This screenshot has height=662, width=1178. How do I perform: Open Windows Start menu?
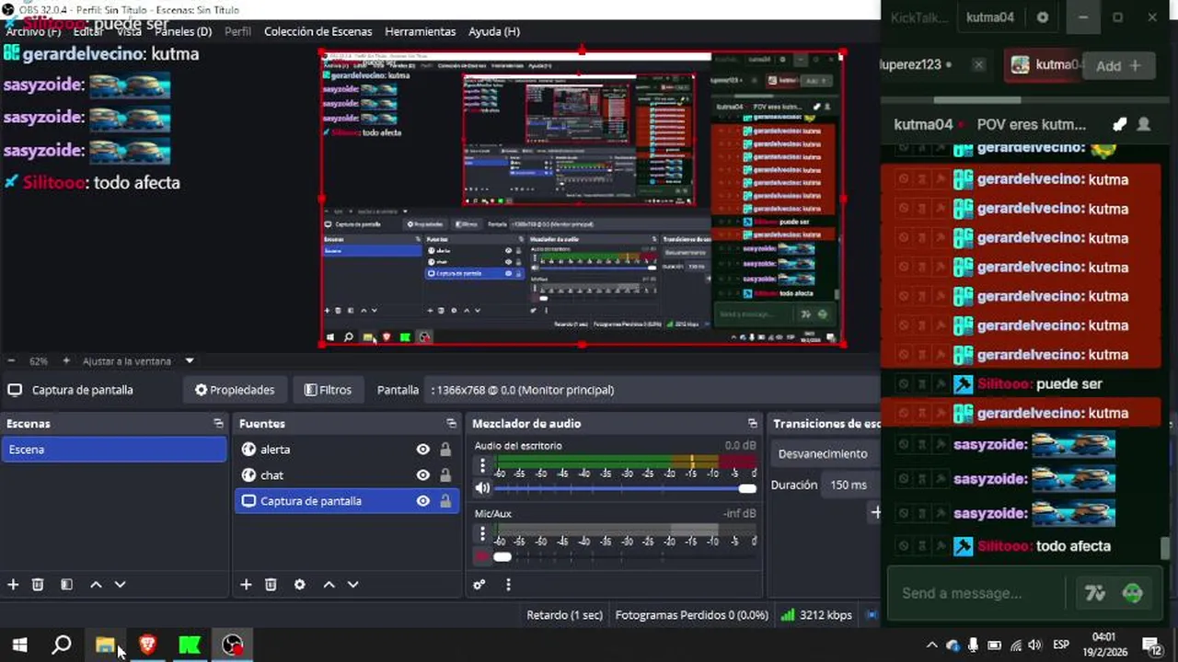pyautogui.click(x=19, y=645)
